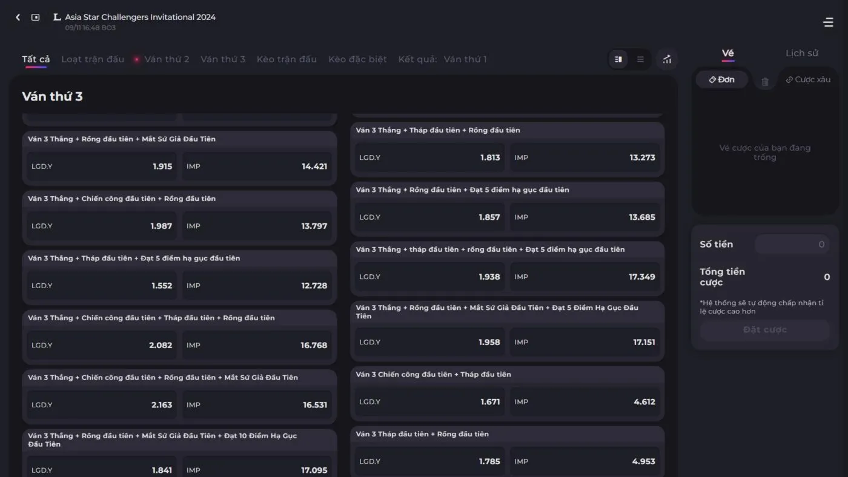Open the statistics chart icon
This screenshot has height=477, width=848.
667,59
